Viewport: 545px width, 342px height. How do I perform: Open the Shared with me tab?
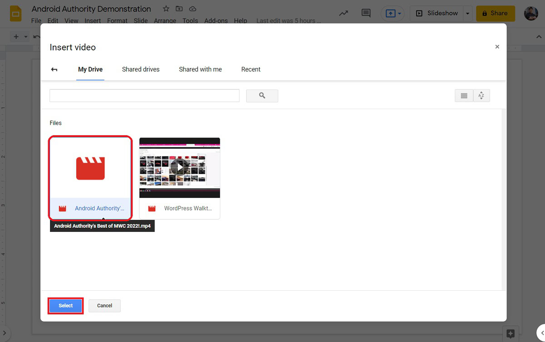(200, 69)
